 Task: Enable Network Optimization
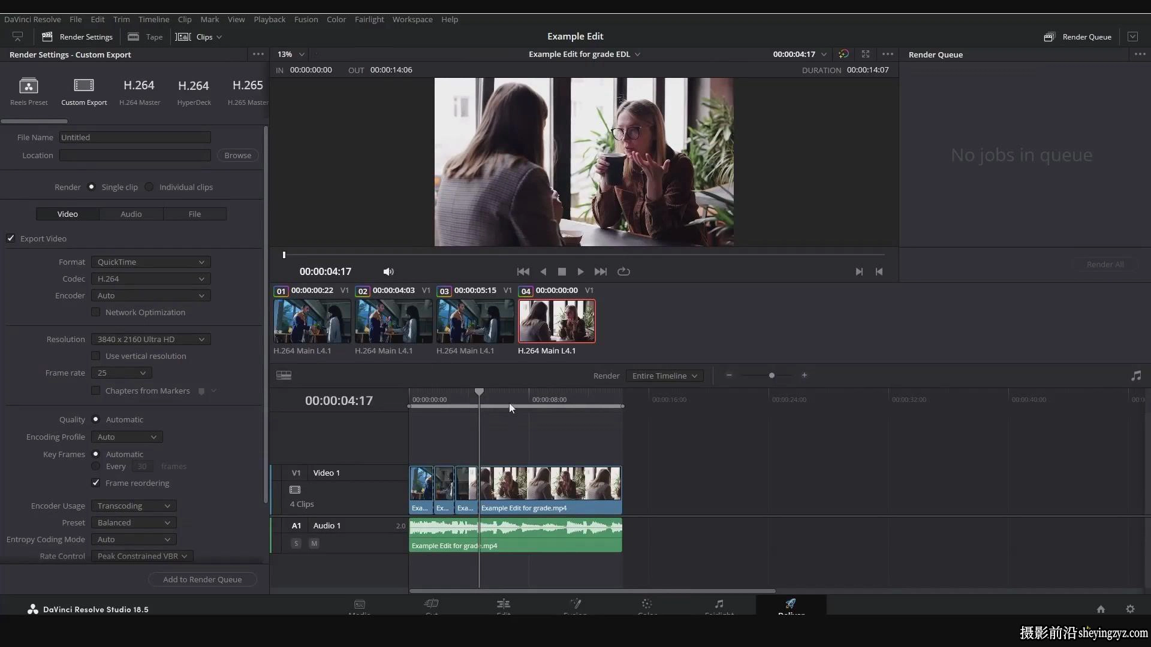click(95, 312)
